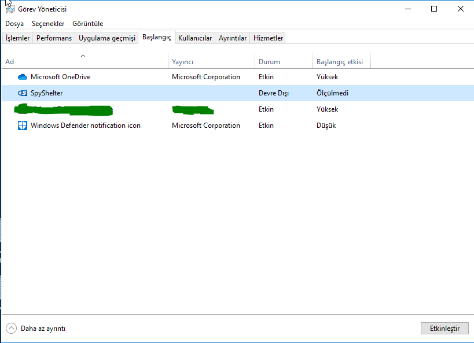Switch to the Uygulama geçmişi tab
This screenshot has height=343, width=474.
(106, 38)
